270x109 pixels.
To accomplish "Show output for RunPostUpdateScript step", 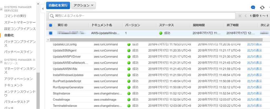I will (x=254, y=81).
